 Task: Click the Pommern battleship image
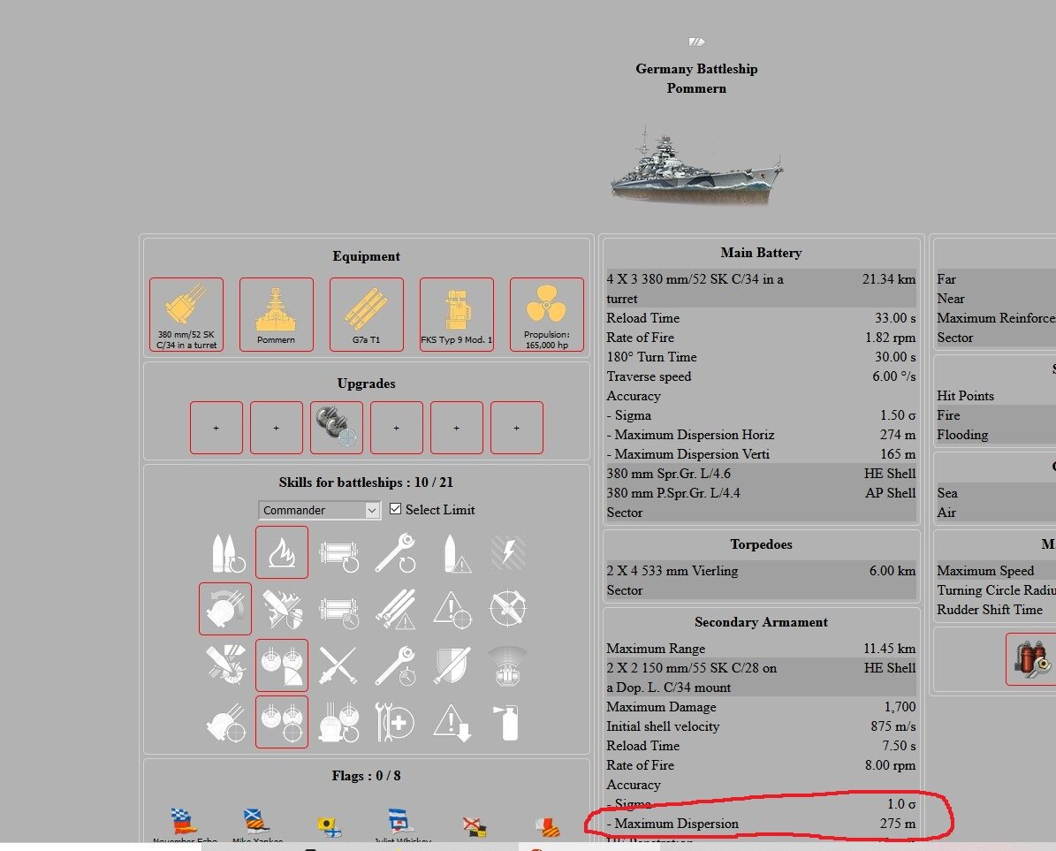coord(696,163)
